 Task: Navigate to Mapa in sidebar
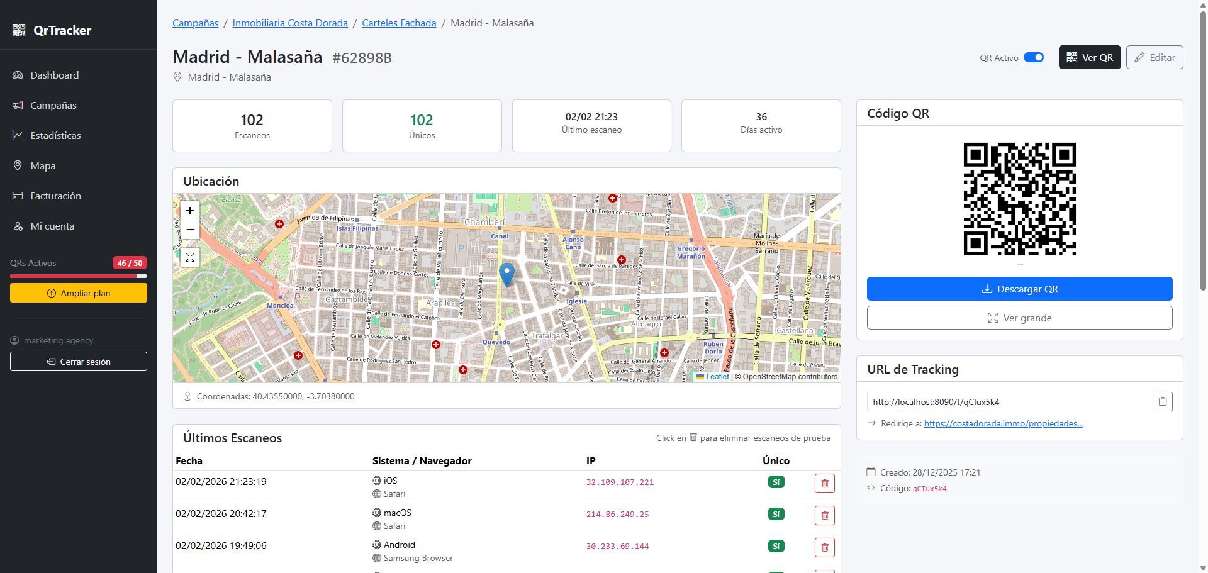tap(43, 166)
